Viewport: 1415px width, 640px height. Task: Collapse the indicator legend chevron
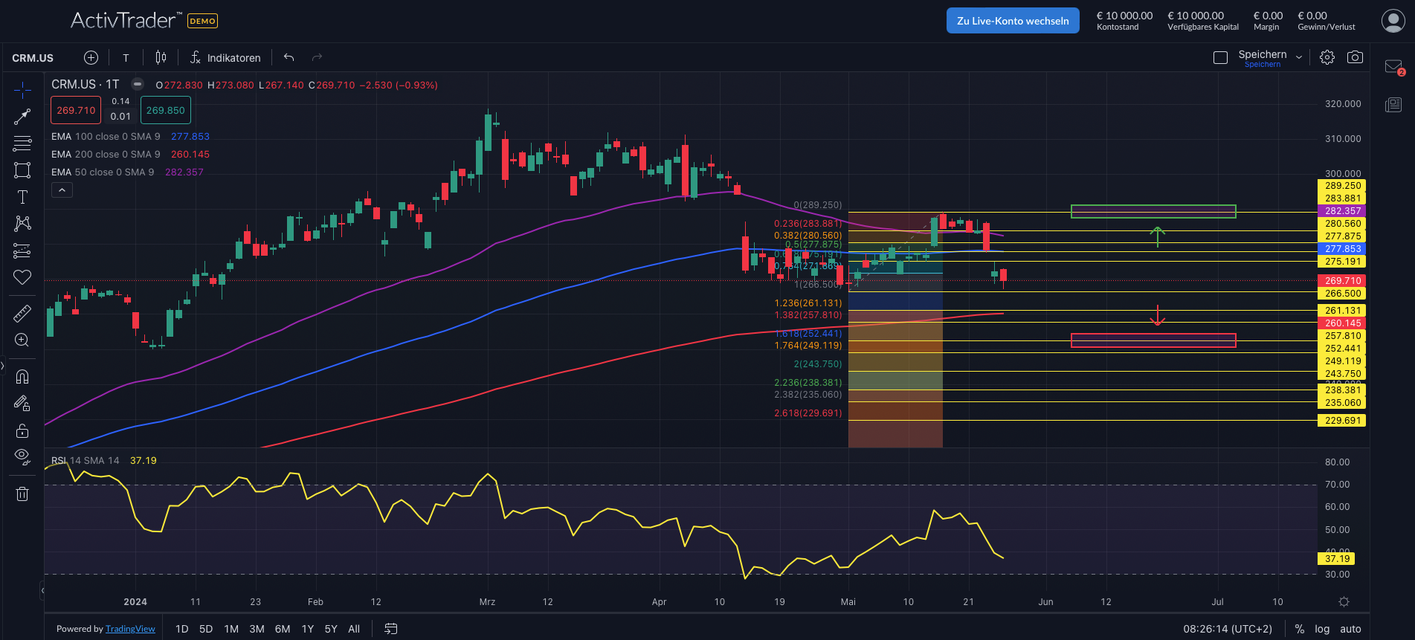pyautogui.click(x=62, y=190)
